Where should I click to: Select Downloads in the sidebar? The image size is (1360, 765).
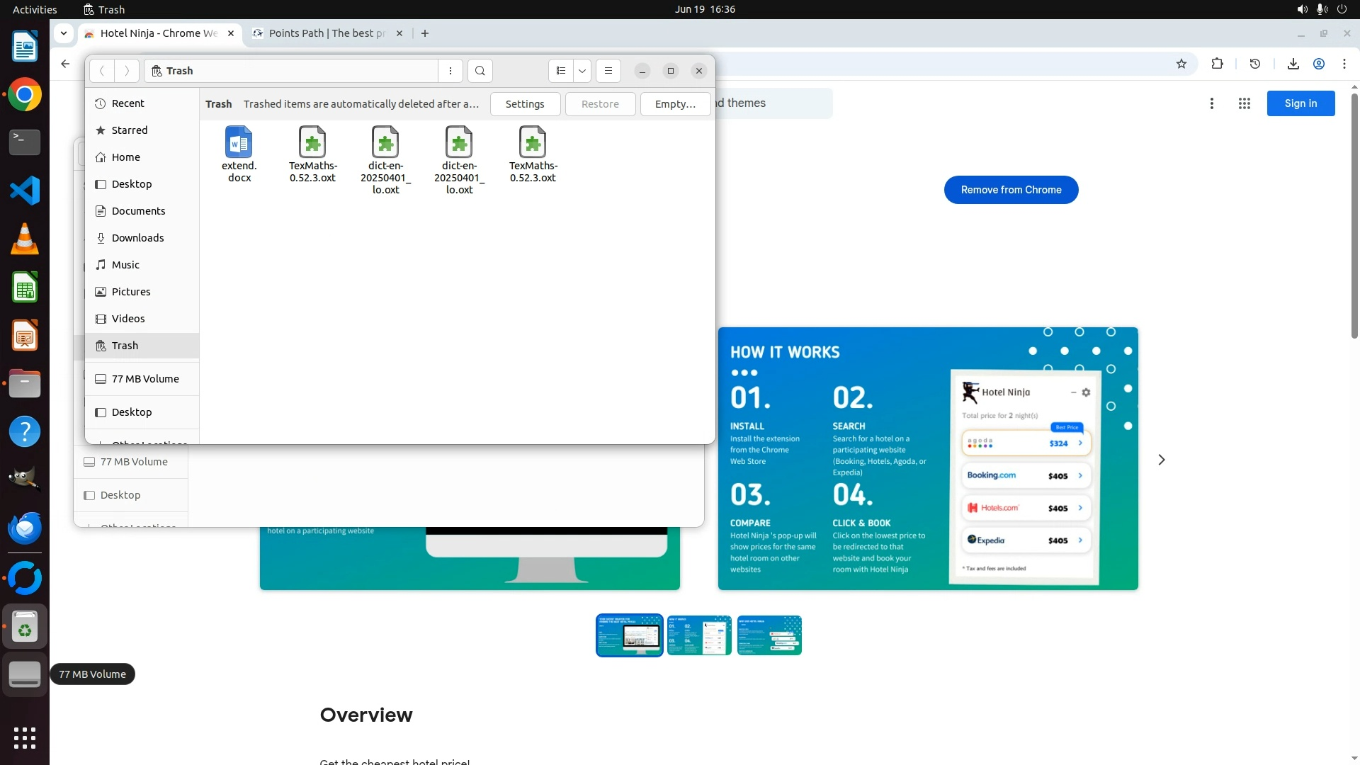137,238
